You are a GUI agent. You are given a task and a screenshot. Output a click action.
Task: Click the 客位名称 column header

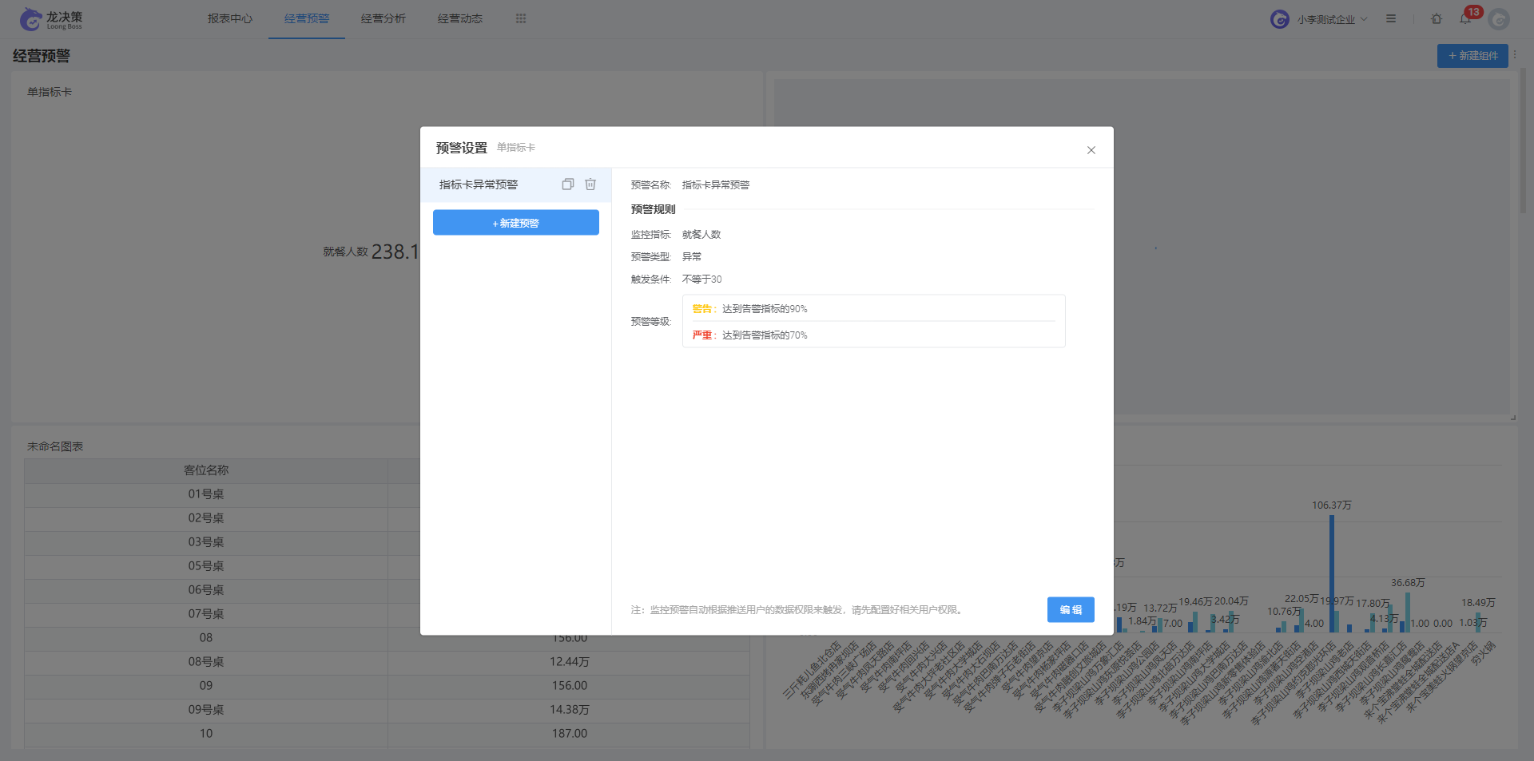pyautogui.click(x=206, y=470)
